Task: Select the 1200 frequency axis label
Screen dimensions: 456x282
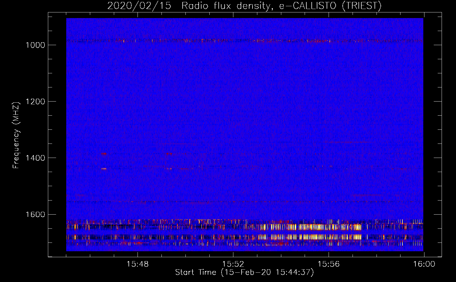Action: [35, 102]
